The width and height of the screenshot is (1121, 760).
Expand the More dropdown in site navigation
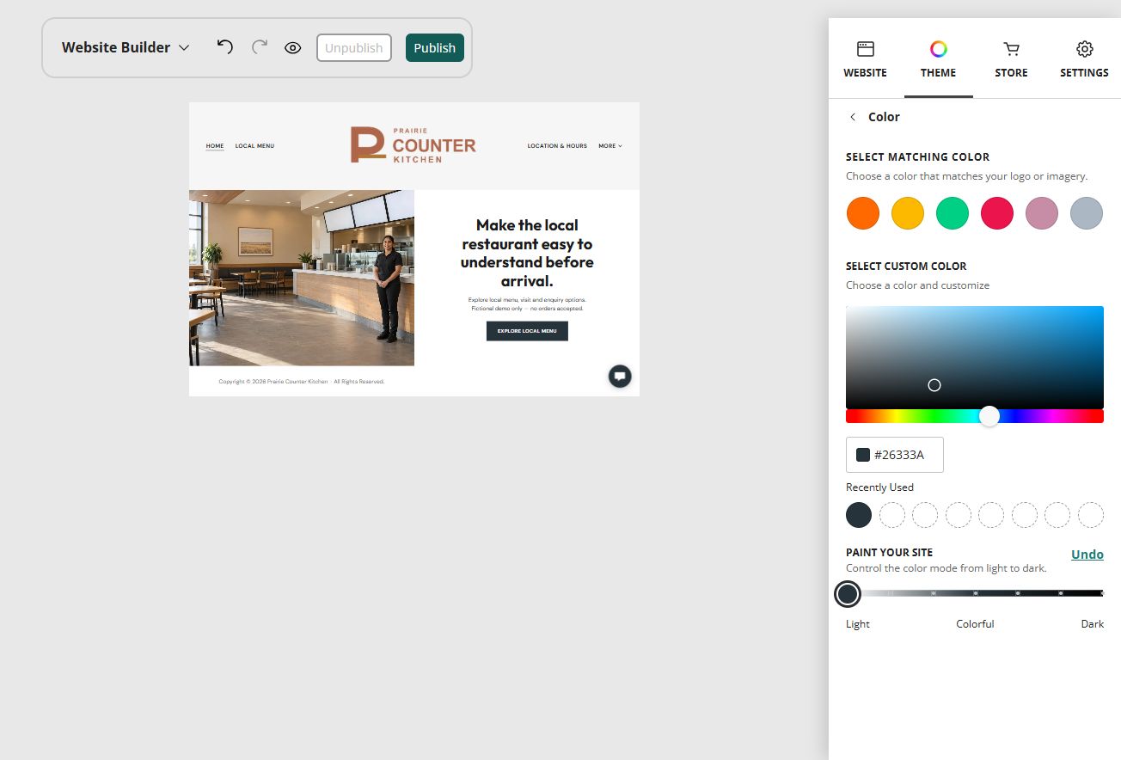610,146
